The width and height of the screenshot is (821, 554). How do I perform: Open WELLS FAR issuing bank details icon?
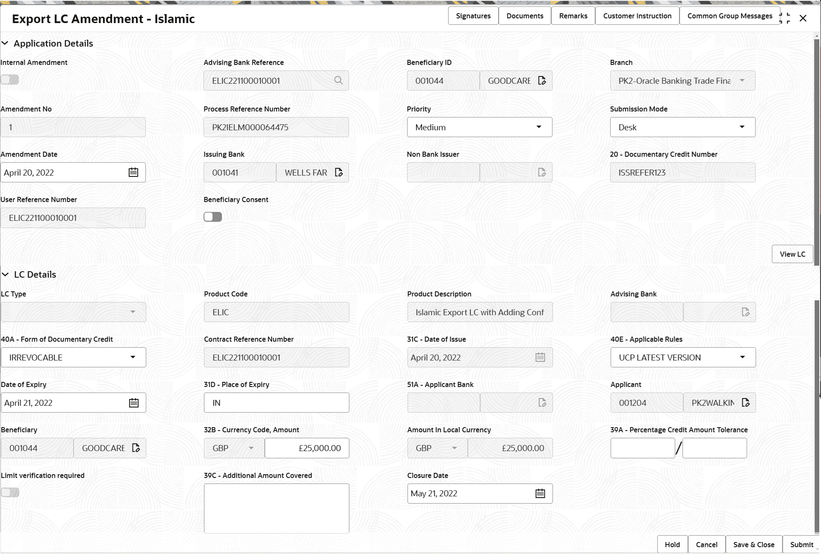click(x=339, y=172)
